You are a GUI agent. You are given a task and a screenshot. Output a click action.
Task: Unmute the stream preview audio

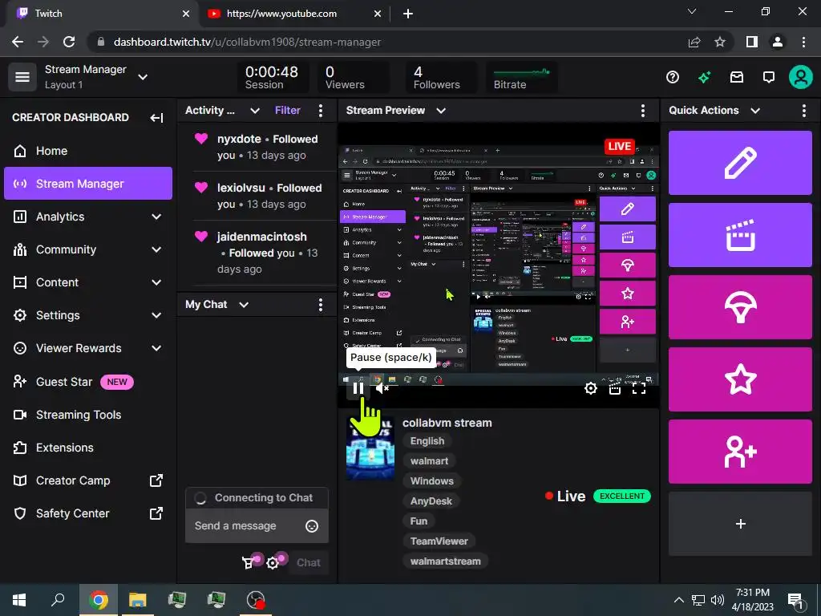(x=382, y=388)
